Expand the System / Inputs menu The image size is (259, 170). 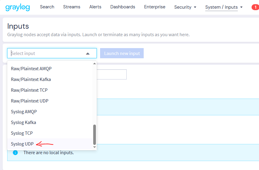pos(224,7)
